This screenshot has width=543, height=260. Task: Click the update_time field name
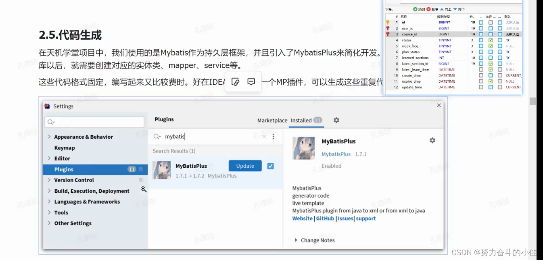coord(412,87)
